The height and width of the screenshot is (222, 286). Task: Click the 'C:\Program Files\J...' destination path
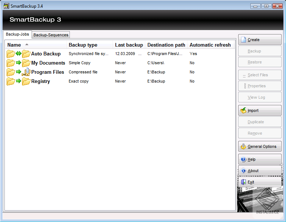pos(165,54)
